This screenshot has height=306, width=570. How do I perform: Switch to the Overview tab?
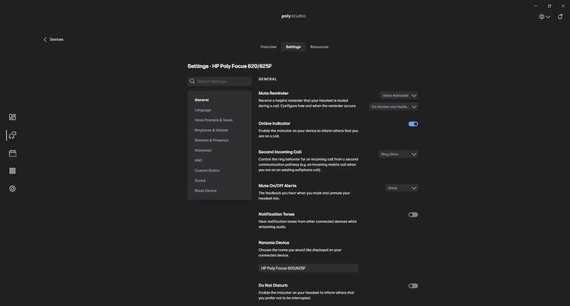tap(268, 47)
